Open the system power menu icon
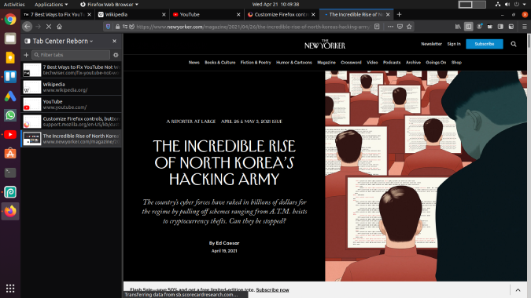531x298 pixels. pyautogui.click(x=516, y=5)
